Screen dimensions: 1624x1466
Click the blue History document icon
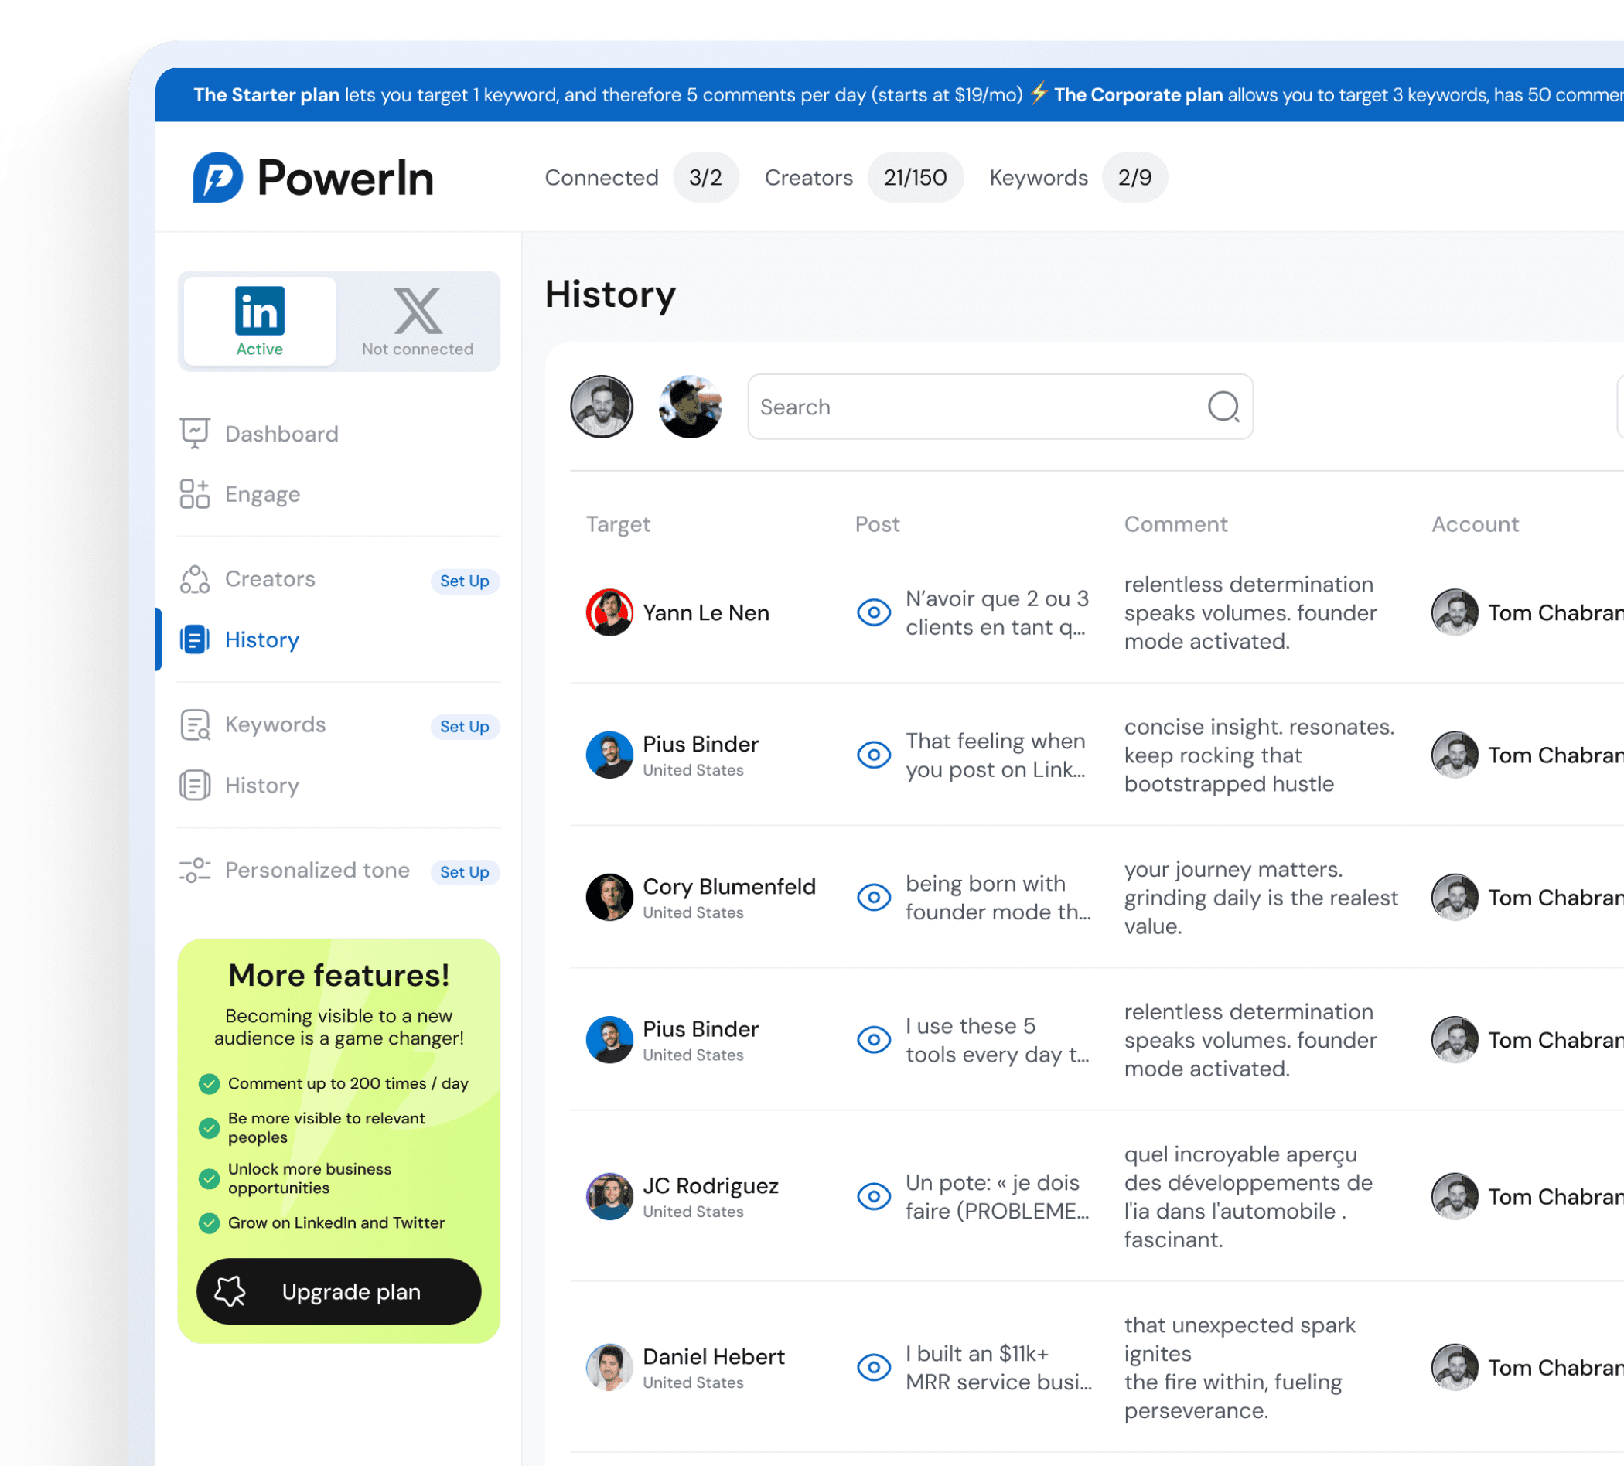195,639
